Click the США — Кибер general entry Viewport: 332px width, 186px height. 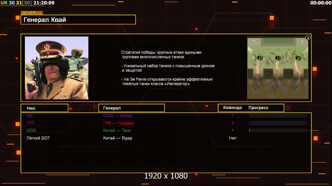coord(117,116)
